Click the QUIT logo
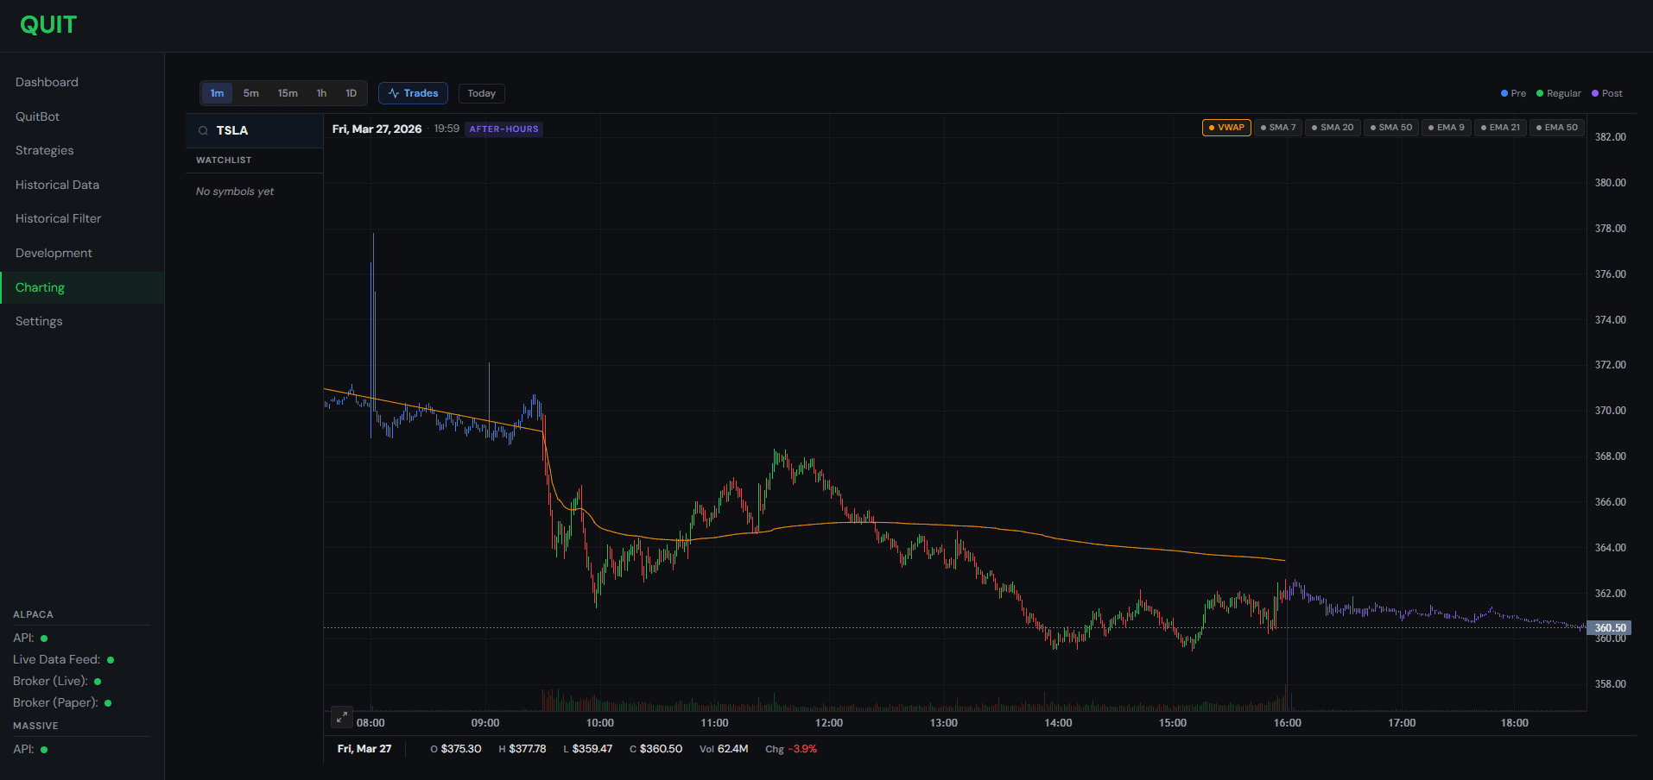 (47, 24)
